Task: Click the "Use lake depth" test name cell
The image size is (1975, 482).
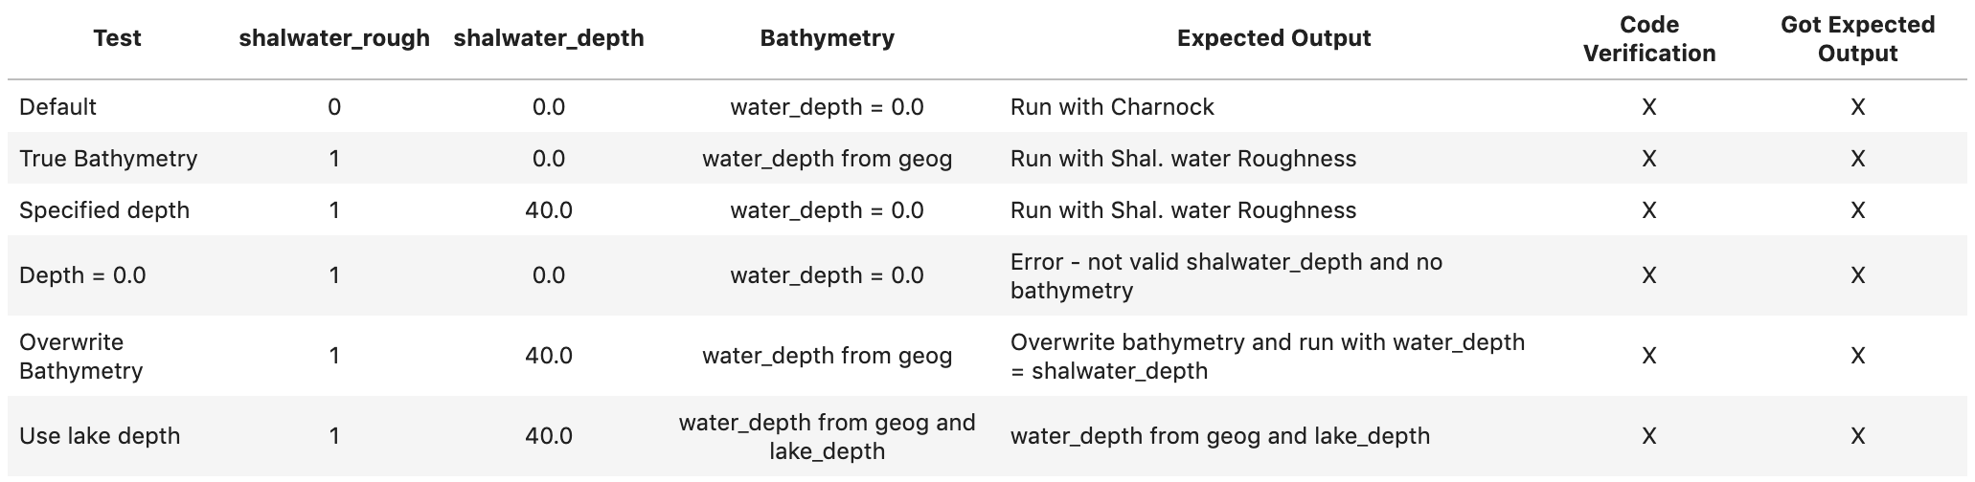Action: click(100, 436)
